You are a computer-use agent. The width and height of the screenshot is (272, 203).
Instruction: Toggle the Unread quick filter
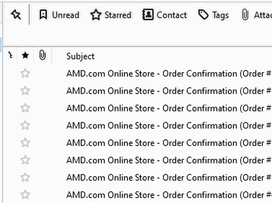[x=59, y=15]
